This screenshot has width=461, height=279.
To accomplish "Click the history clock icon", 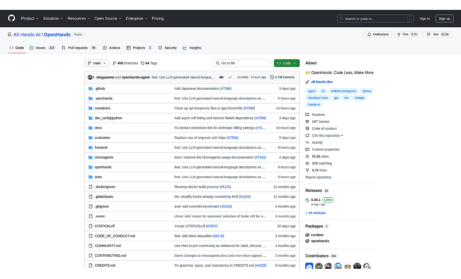I will tap(272, 77).
